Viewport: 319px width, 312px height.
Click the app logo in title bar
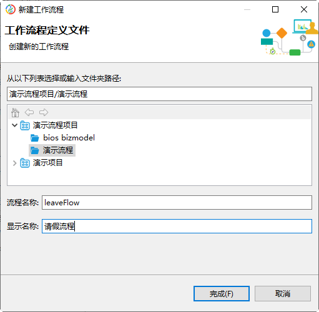coord(11,9)
